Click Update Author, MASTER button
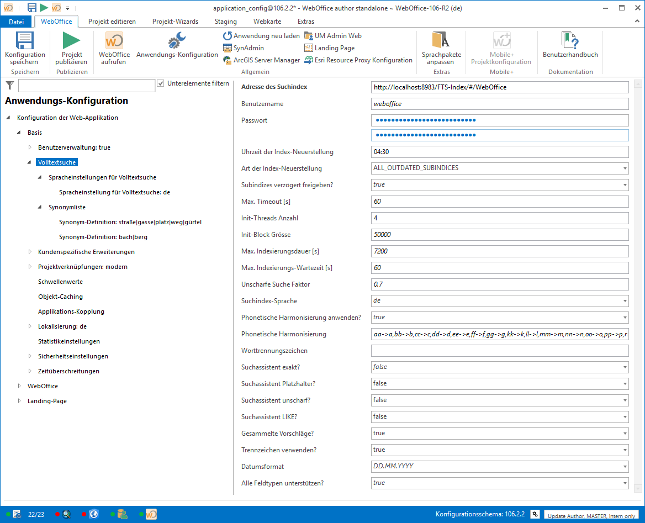This screenshot has width=645, height=523. pos(591,515)
